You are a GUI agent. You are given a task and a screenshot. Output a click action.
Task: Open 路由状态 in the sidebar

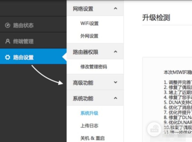pyautogui.click(x=33, y=25)
